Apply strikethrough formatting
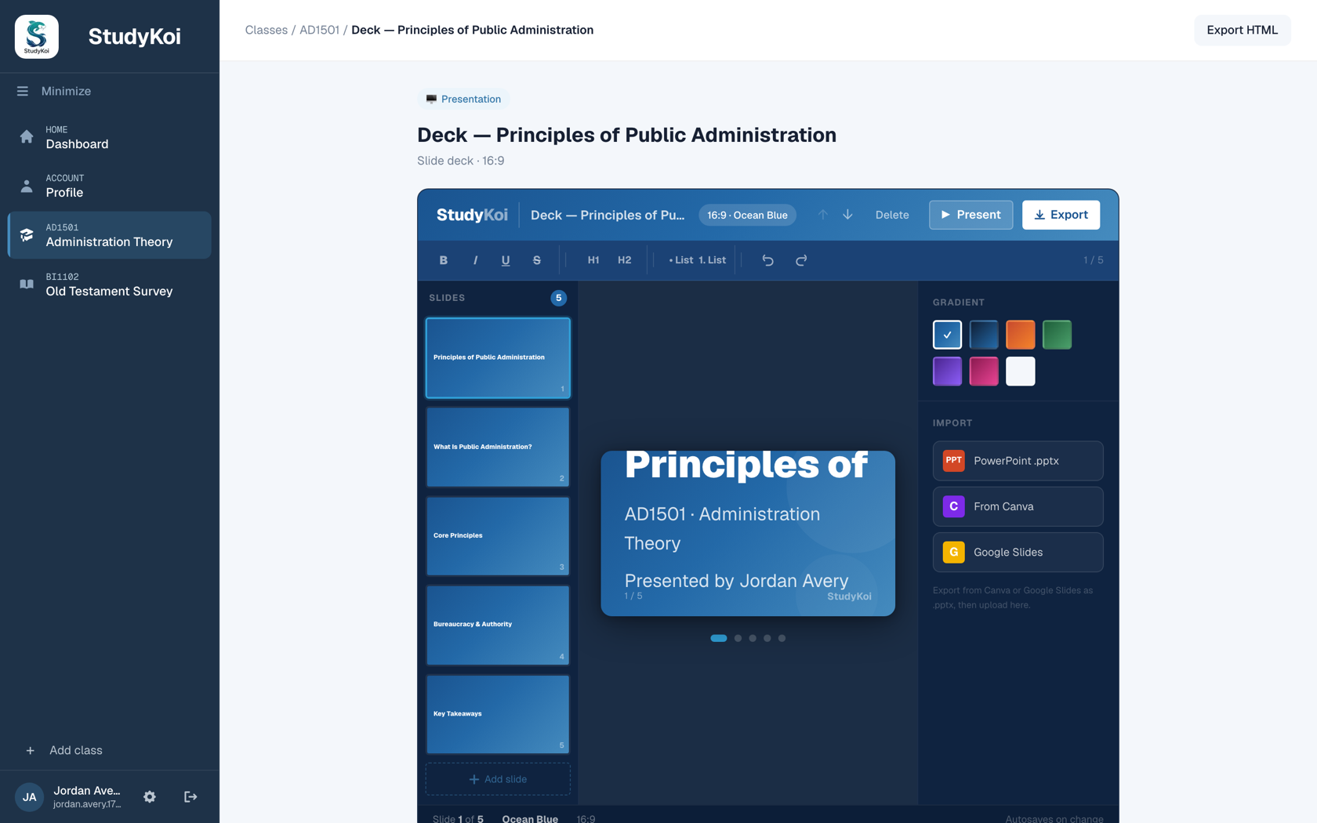The width and height of the screenshot is (1317, 823). 537,260
